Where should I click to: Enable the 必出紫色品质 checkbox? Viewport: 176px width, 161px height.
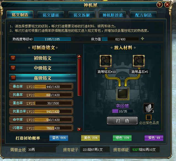click(x=149, y=117)
